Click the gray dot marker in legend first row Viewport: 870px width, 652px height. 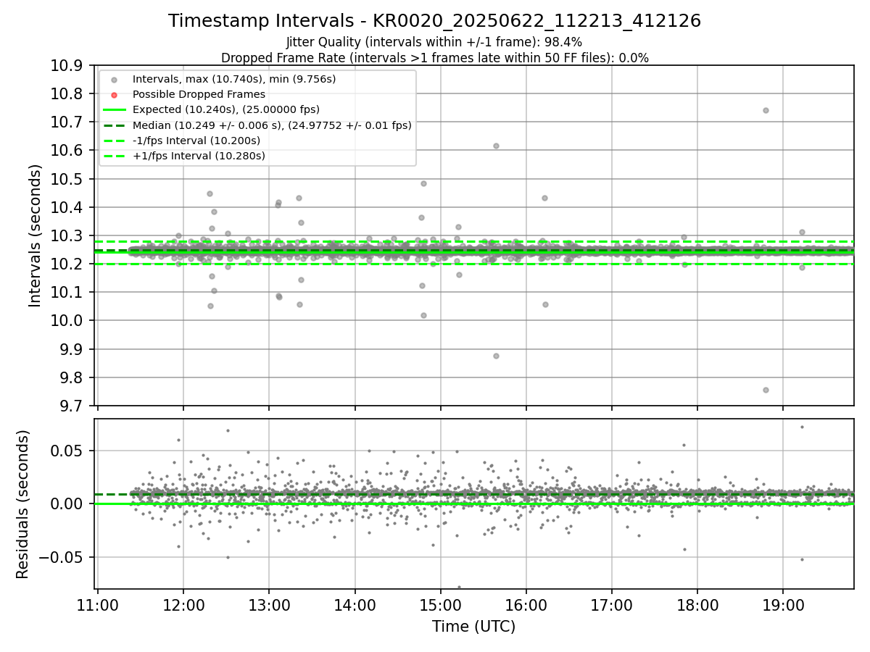pos(114,79)
